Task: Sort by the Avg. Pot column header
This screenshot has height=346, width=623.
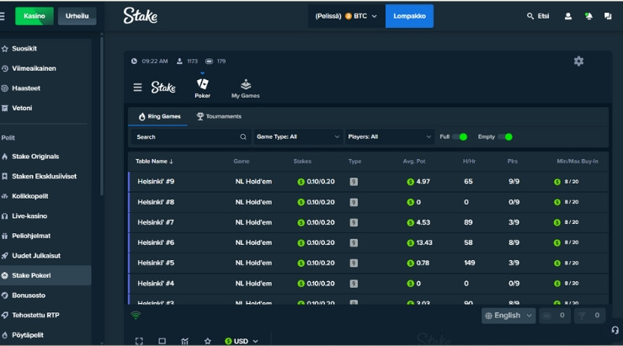Action: (414, 162)
